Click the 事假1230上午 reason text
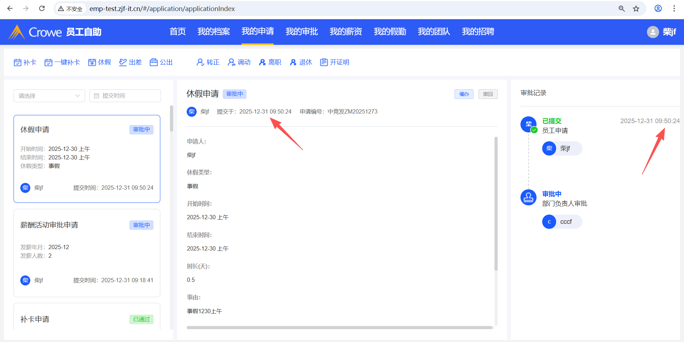Image resolution: width=684 pixels, height=342 pixels. coord(204,311)
